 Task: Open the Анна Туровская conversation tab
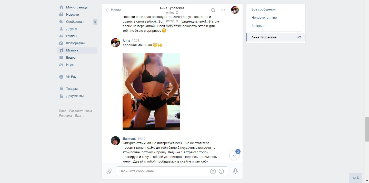click(x=276, y=37)
